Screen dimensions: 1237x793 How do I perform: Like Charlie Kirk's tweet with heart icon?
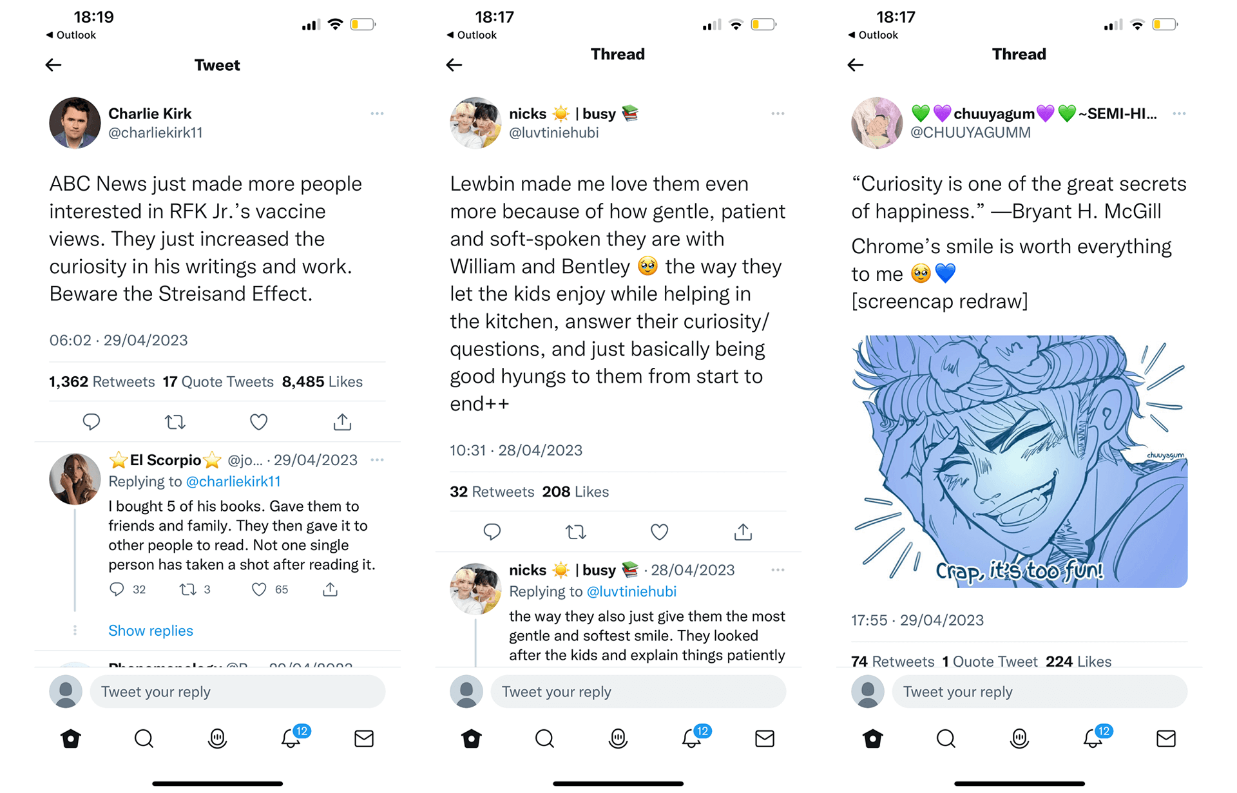coord(258,422)
